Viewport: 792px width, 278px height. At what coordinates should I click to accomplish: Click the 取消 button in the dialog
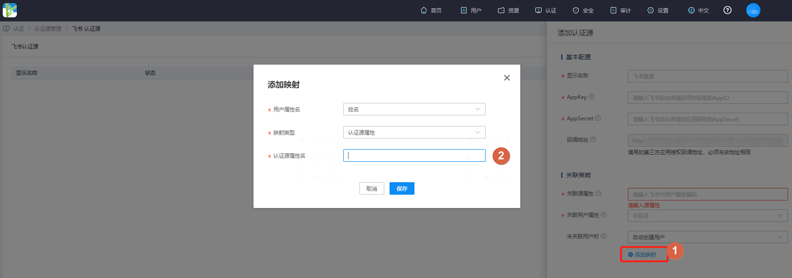[372, 189]
